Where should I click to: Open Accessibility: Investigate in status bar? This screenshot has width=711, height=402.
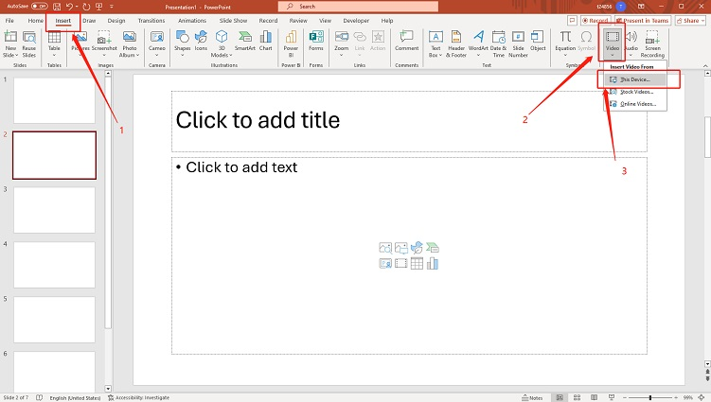click(x=138, y=397)
